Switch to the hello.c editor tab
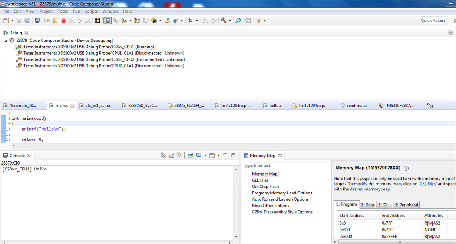 (272, 106)
